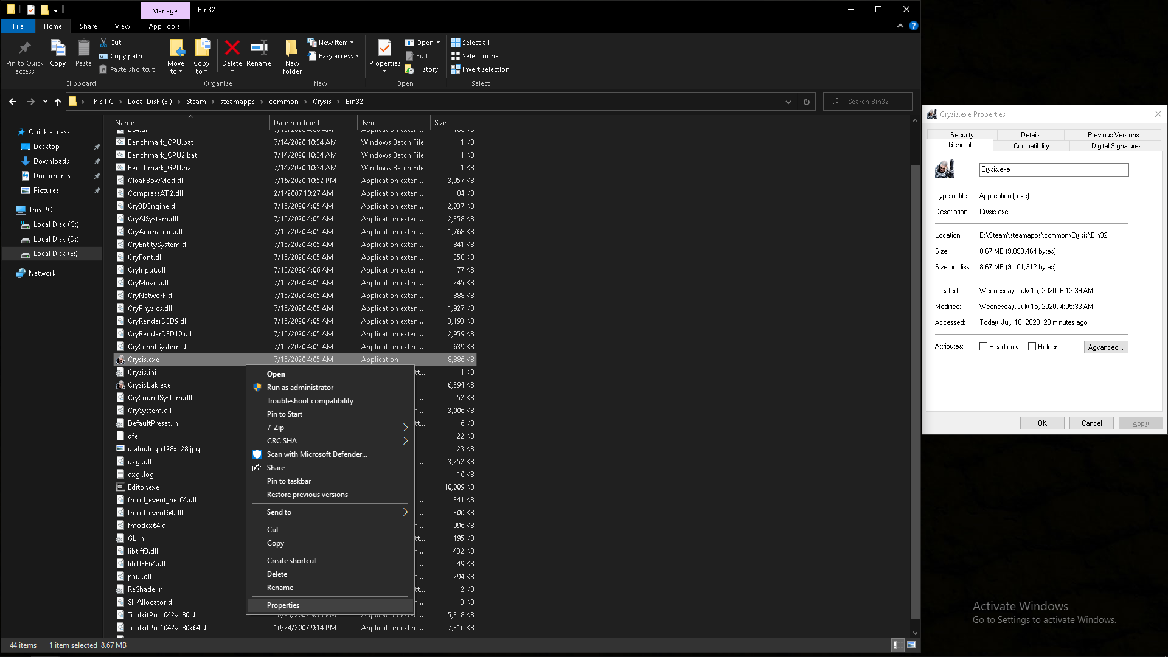Click the New folder icon

(292, 48)
